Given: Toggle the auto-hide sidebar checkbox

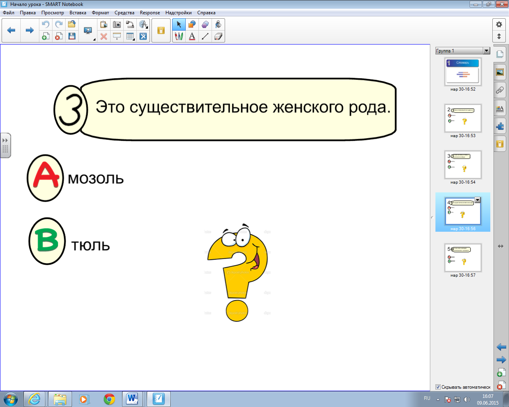Looking at the screenshot, I should point(438,387).
